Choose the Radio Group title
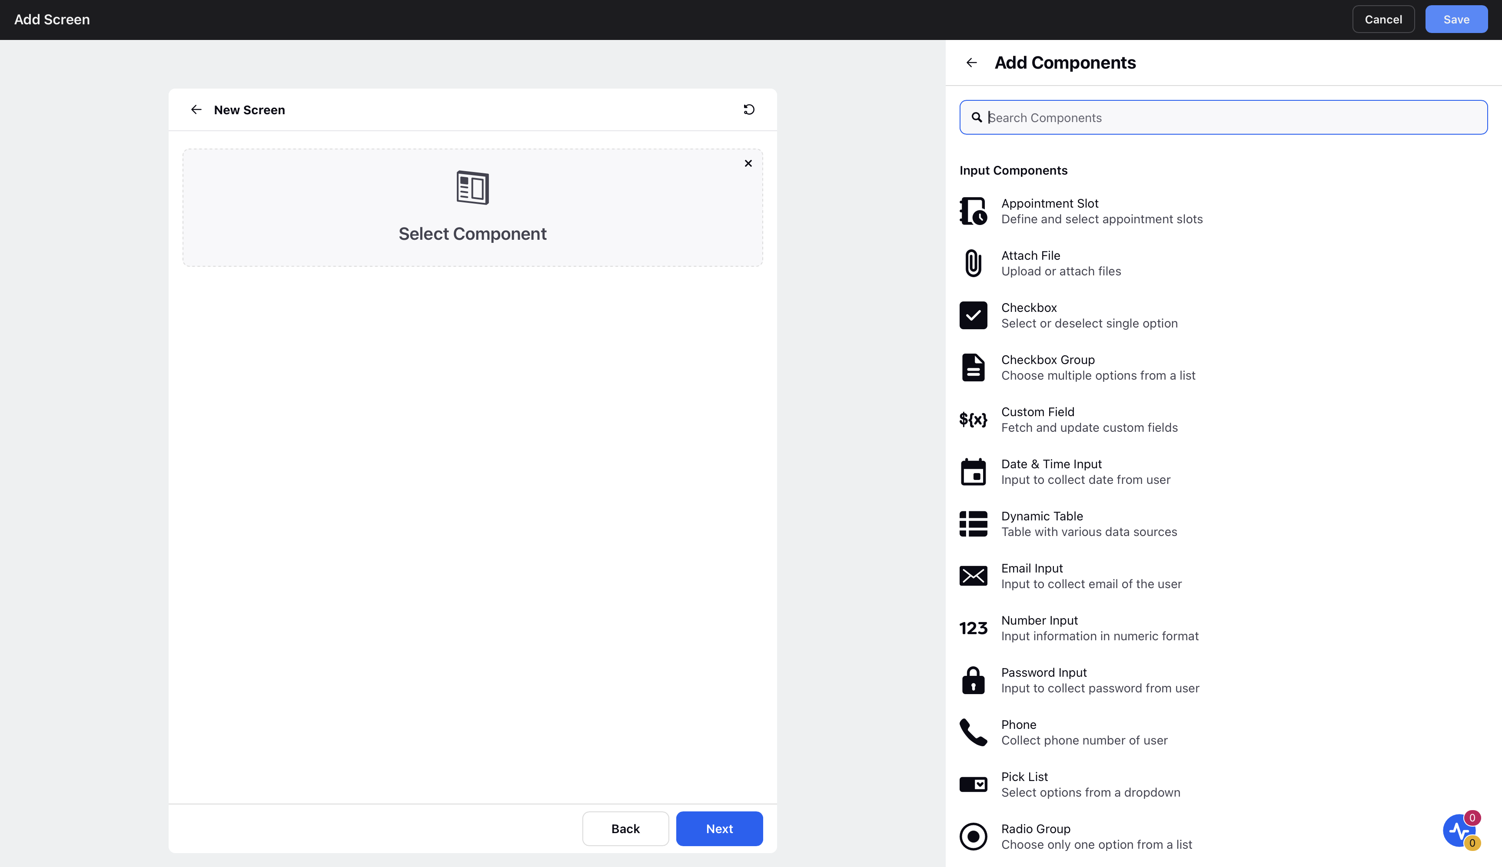The width and height of the screenshot is (1502, 867). [1036, 829]
